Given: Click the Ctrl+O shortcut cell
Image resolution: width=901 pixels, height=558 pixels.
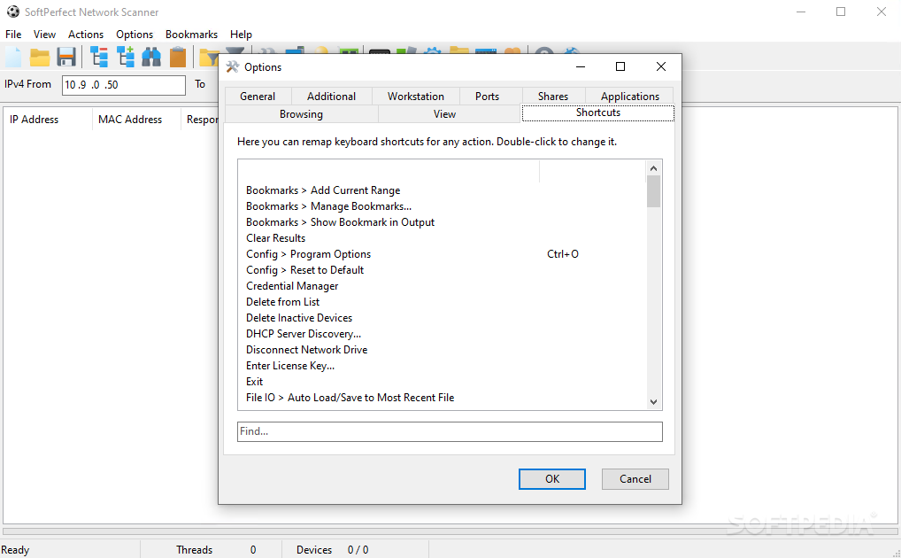Looking at the screenshot, I should click(x=563, y=254).
